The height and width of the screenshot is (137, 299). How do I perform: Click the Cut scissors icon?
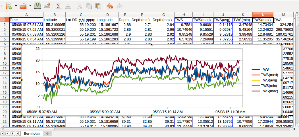tap(80, 5)
